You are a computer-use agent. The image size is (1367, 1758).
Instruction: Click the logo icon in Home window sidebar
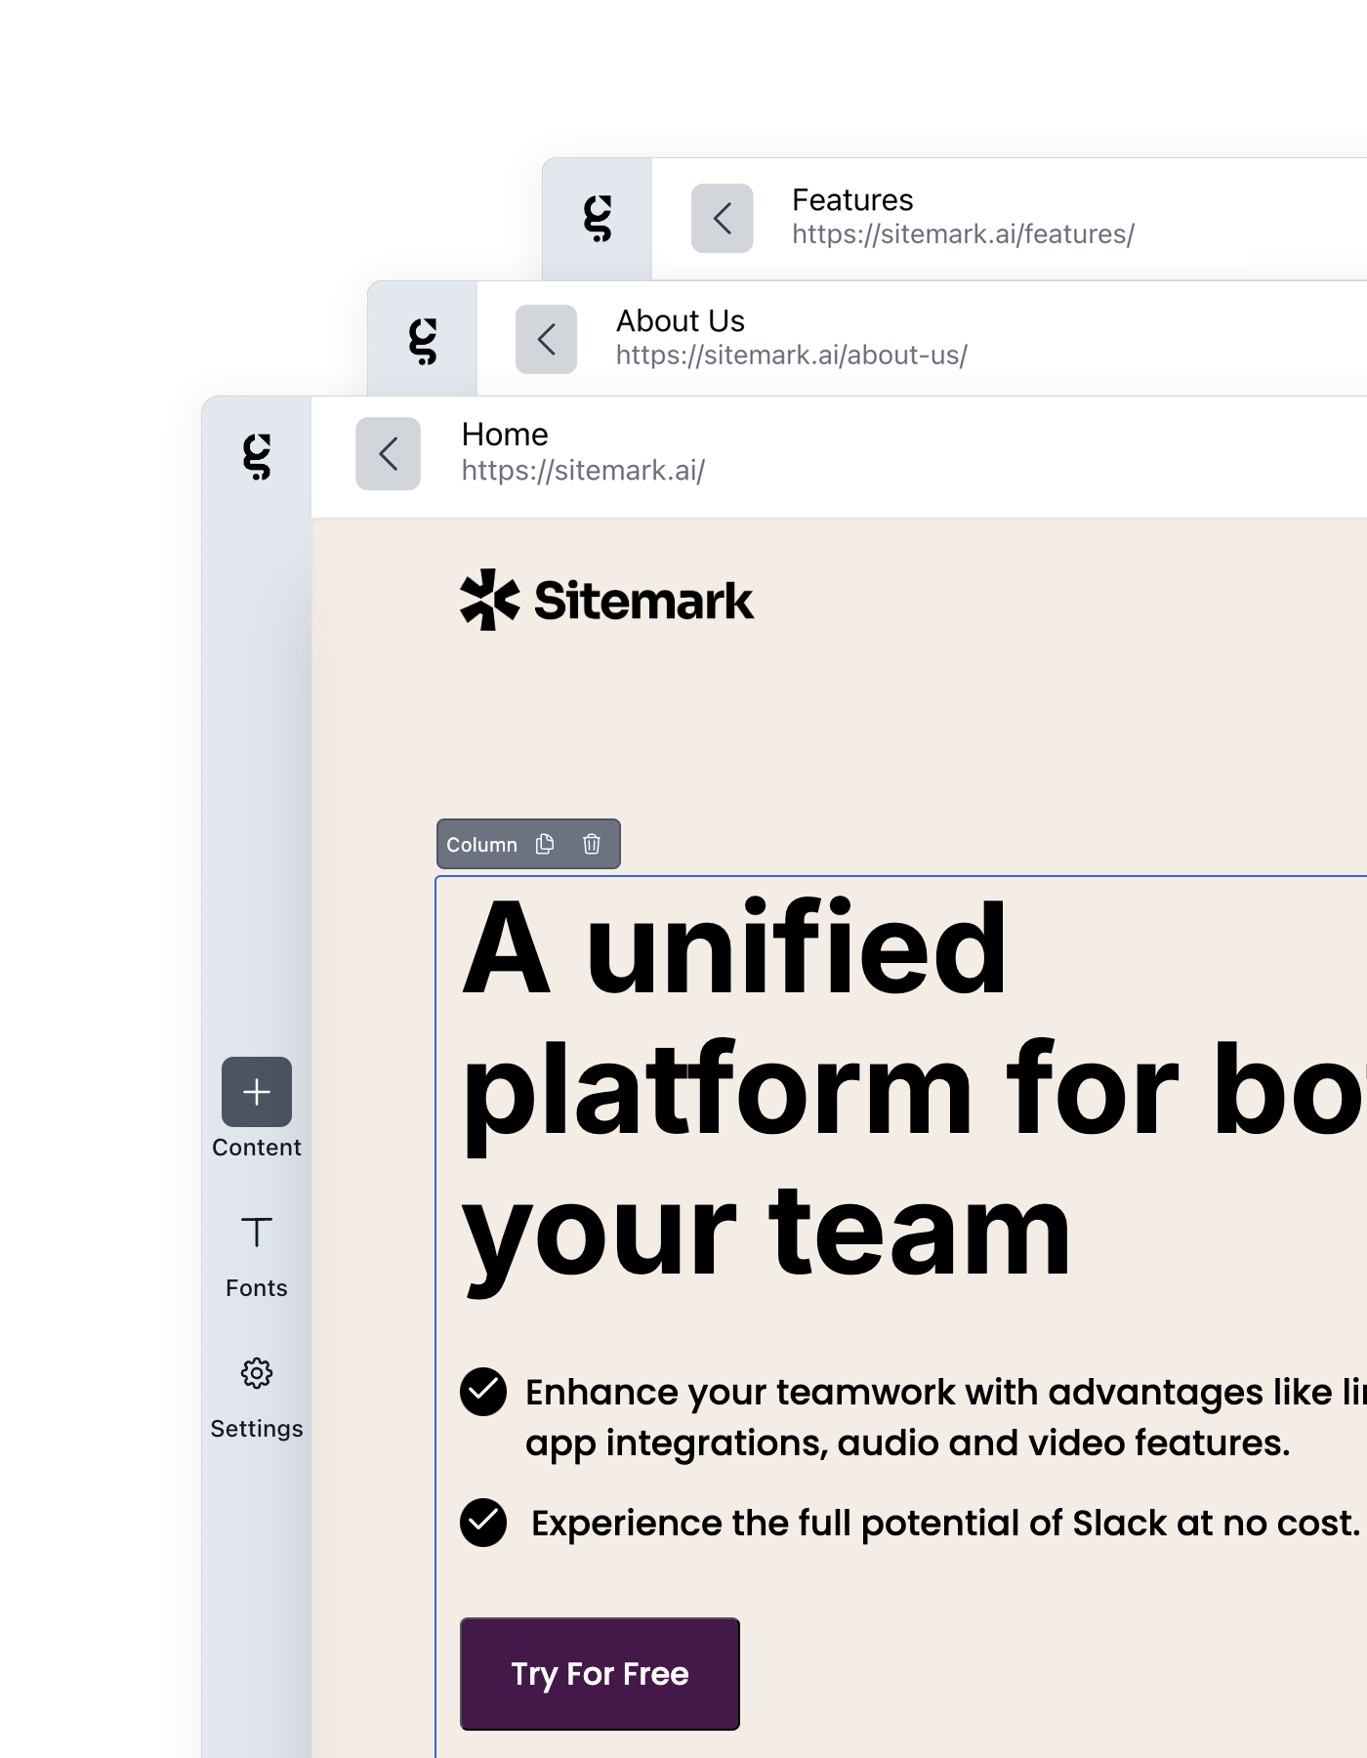click(x=257, y=456)
